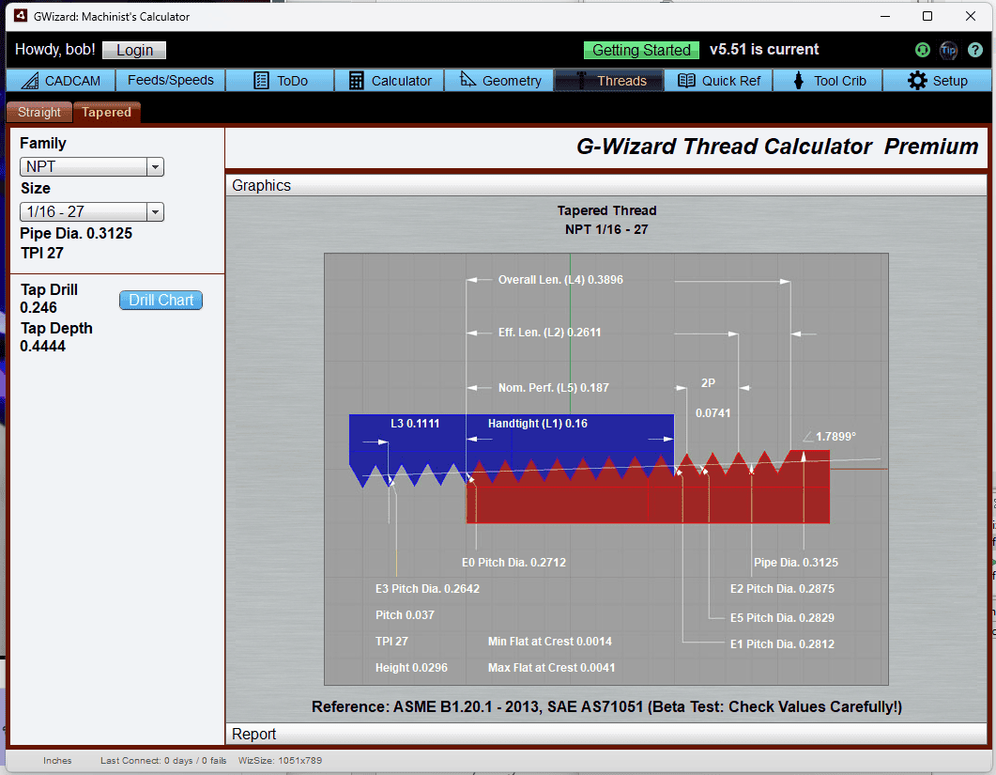Screen dimensions: 996x775
Task: Click the Geometry triangle icon
Action: tap(467, 80)
